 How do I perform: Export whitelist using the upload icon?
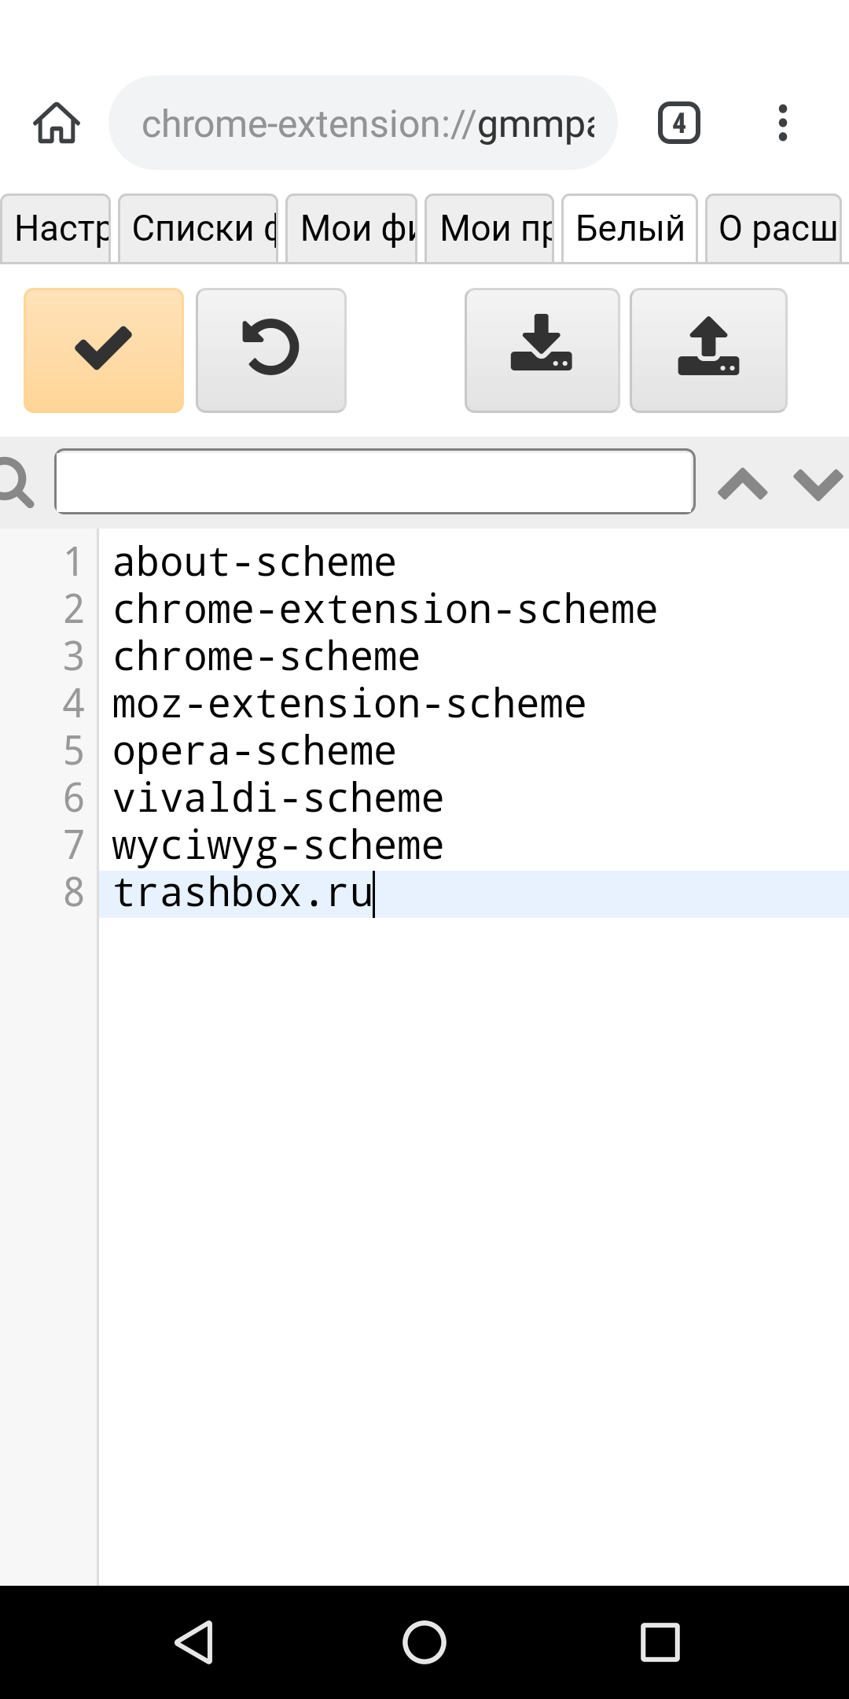point(708,350)
